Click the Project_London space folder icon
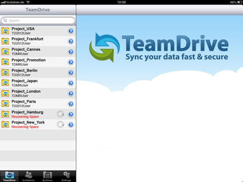The width and height of the screenshot is (243, 182). 5,94
